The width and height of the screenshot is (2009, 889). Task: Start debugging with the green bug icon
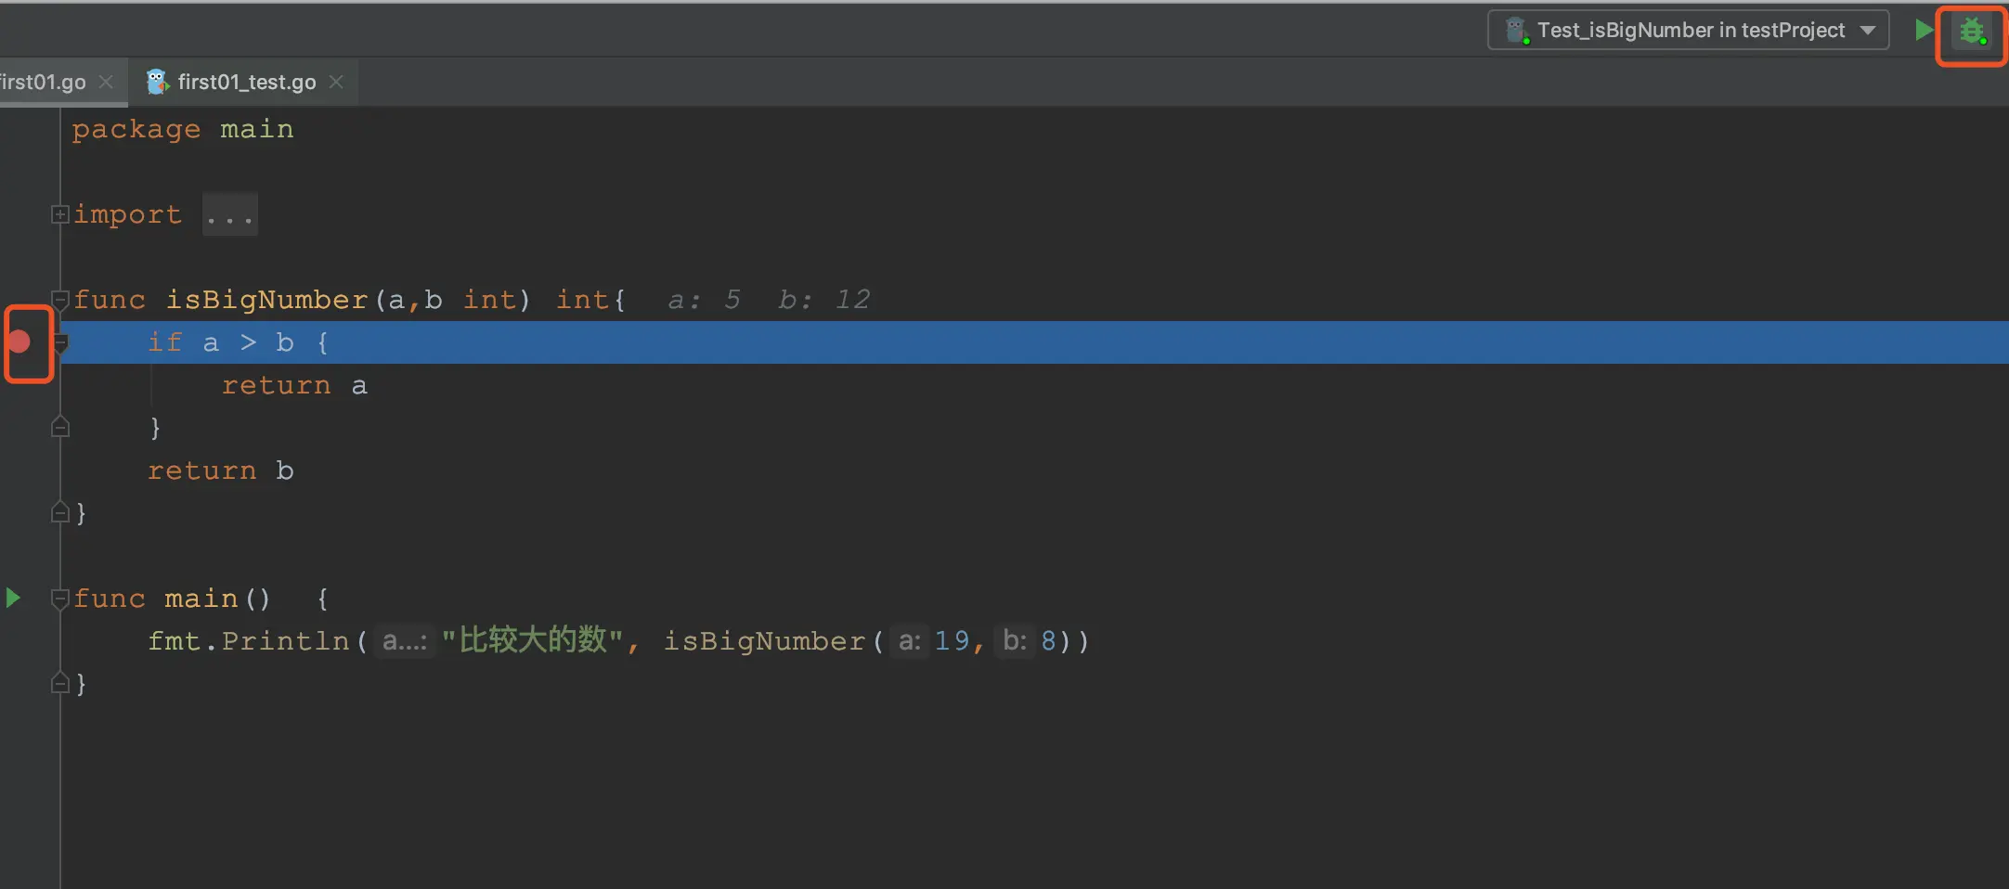pyautogui.click(x=1971, y=32)
